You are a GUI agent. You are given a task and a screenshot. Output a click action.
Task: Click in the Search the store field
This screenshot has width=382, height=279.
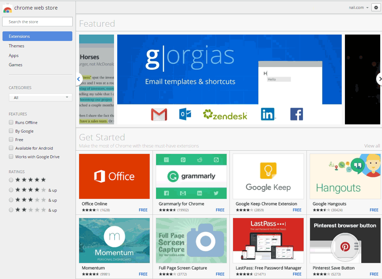point(37,22)
